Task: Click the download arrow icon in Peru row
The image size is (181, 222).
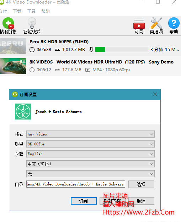Action: [91, 50]
